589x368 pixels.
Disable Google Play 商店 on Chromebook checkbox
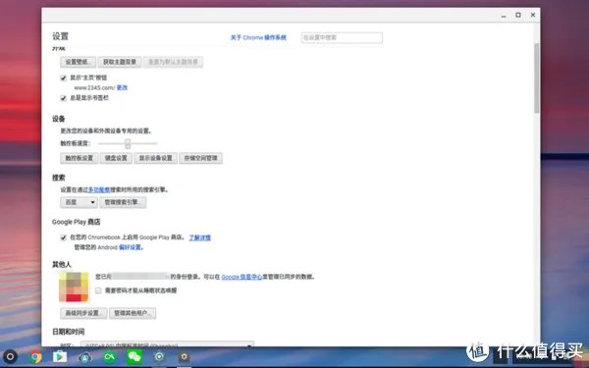[x=64, y=237]
